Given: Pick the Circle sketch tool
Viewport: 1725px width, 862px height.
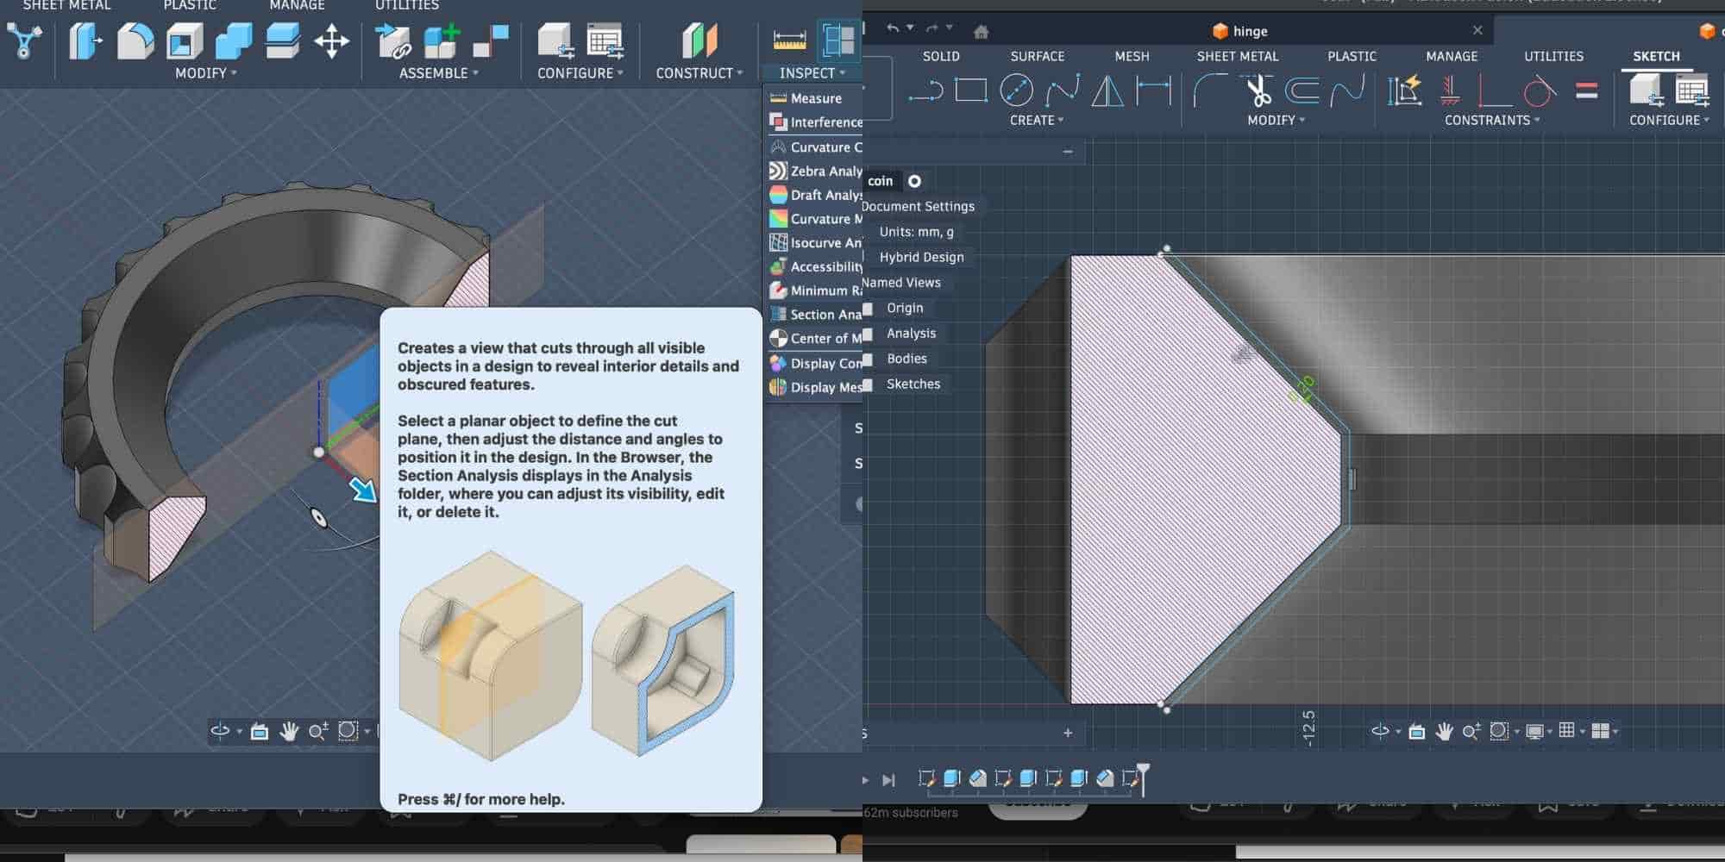Looking at the screenshot, I should click(1016, 90).
